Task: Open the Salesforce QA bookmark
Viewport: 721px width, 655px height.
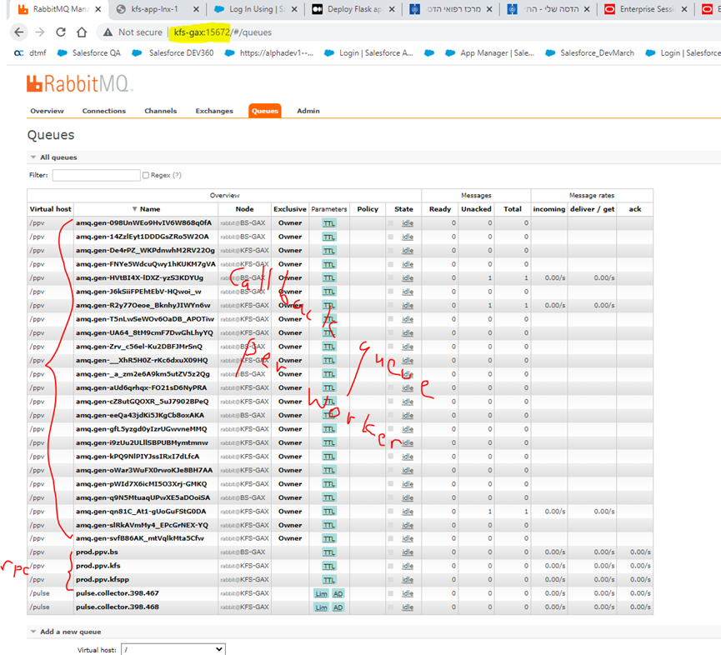Action: pyautogui.click(x=89, y=52)
